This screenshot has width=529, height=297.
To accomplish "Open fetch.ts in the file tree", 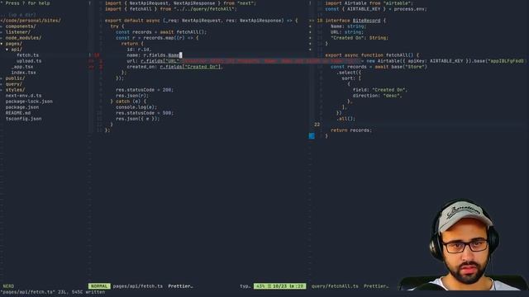I will 27,55.
